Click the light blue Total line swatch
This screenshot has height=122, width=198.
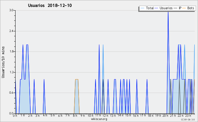(x=143, y=8)
